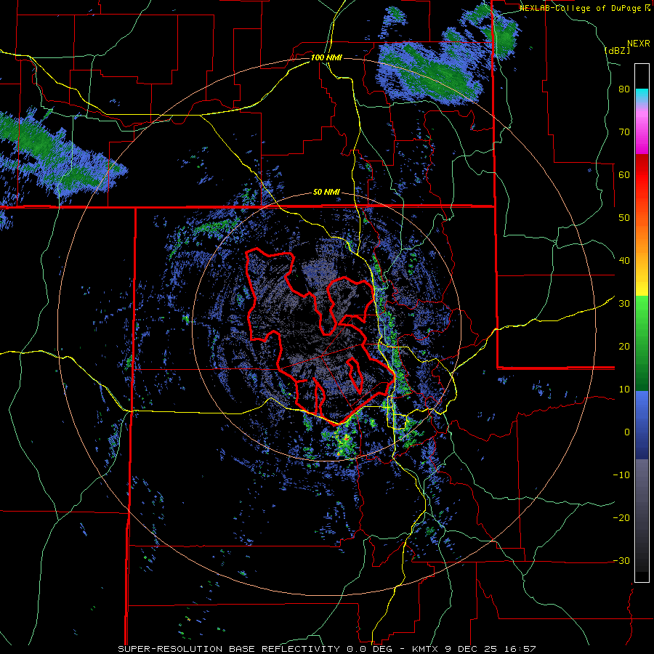Click the 100 NMI range ring label
The image size is (654, 654).
[x=326, y=57]
